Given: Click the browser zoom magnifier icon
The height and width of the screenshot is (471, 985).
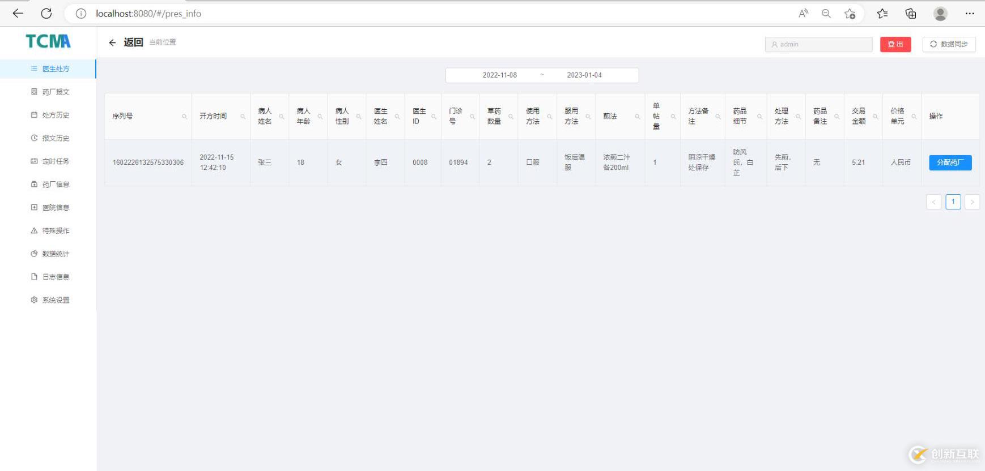Looking at the screenshot, I should click(x=826, y=14).
